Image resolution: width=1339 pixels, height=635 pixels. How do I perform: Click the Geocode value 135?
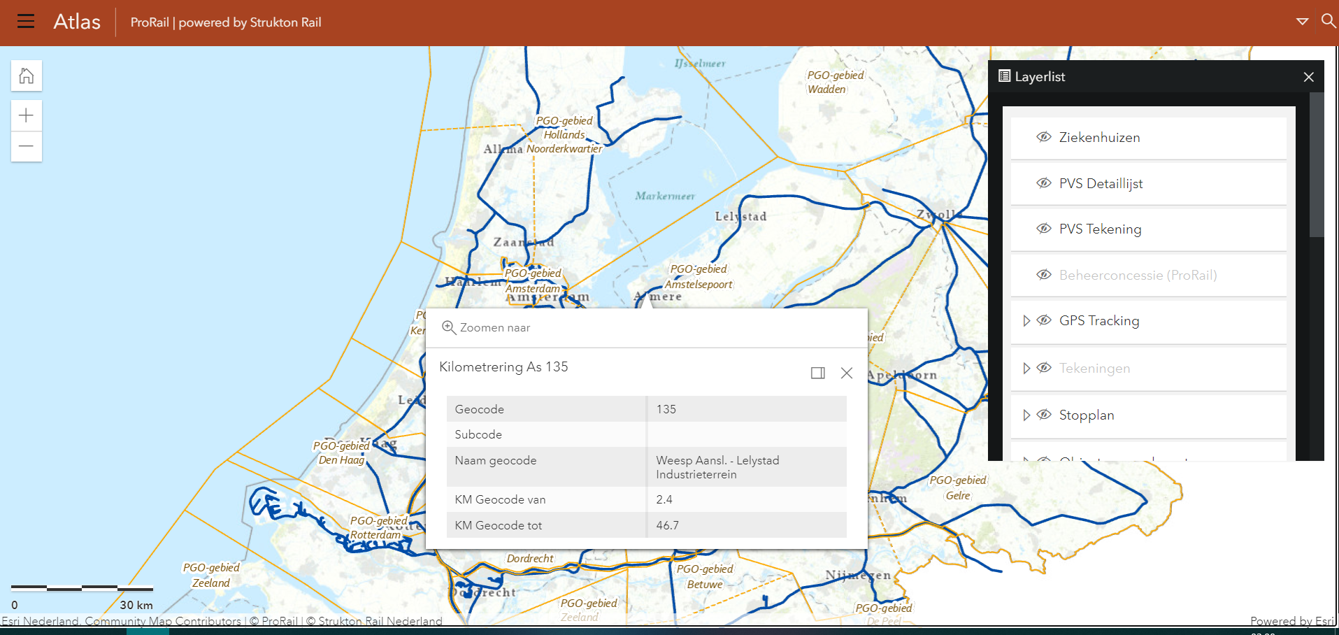pos(666,409)
